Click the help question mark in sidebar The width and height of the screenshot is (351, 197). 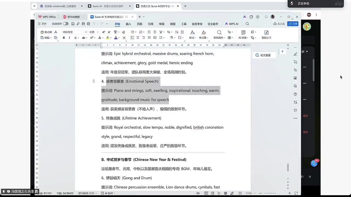pos(295,94)
